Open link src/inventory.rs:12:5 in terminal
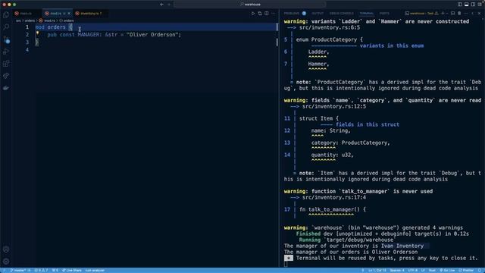 (333, 106)
